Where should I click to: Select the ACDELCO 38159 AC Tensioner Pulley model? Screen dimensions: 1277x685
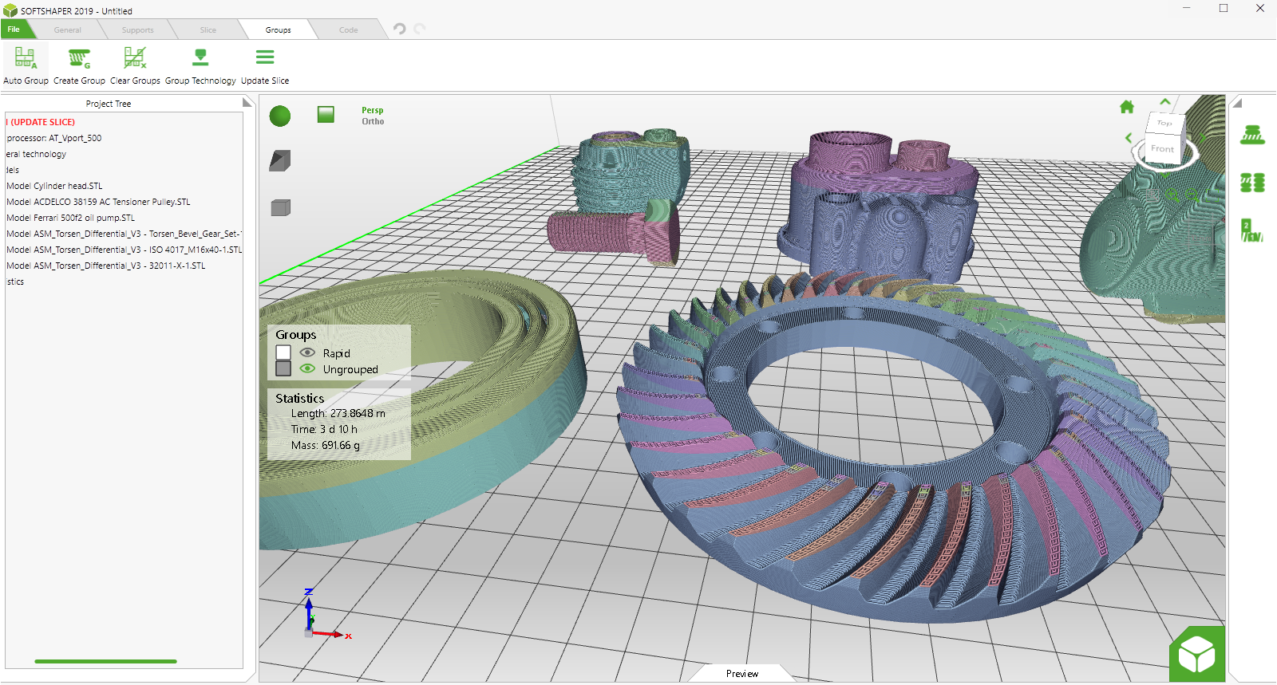point(98,202)
